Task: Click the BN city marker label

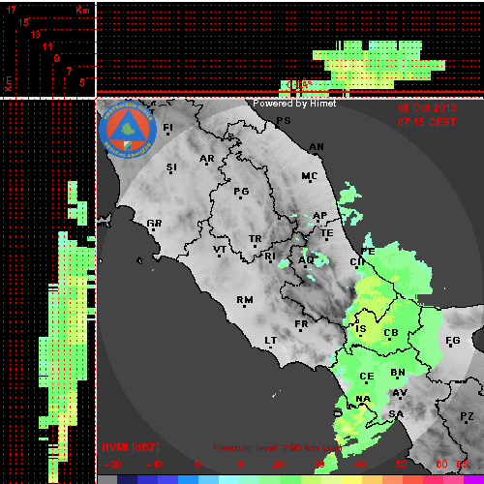Action: (398, 373)
